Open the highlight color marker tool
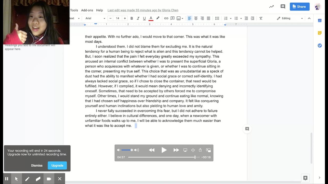Screen dimensions: 328x184 click(158, 18)
